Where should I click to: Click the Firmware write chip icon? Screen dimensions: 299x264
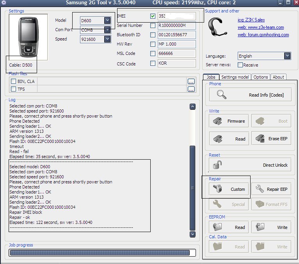coord(217,121)
